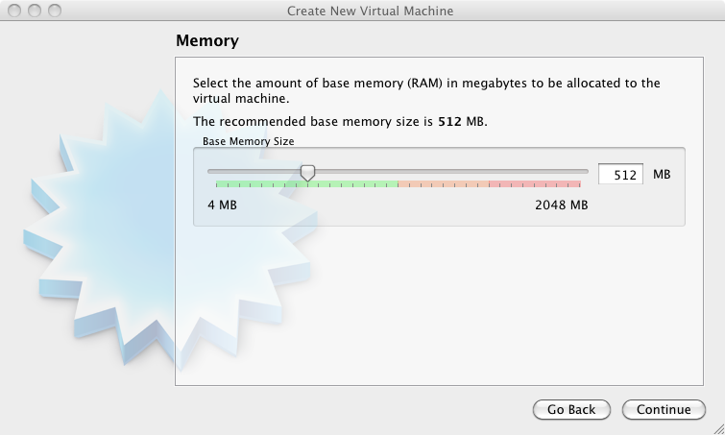Go Back to the previous wizard step
The width and height of the screenshot is (725, 435).
tap(571, 410)
